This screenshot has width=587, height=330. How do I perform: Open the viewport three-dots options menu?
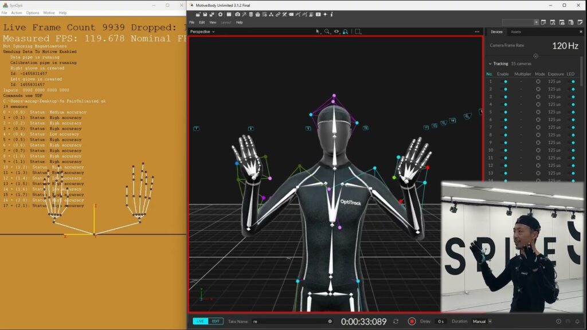[x=477, y=32]
